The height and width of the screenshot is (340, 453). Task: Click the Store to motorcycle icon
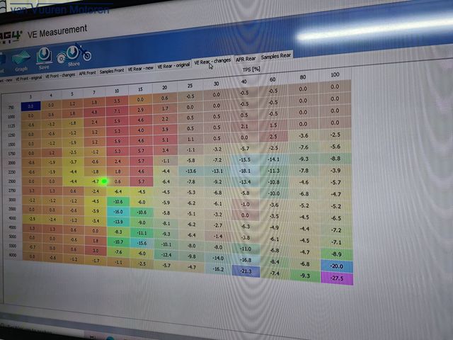click(x=74, y=55)
